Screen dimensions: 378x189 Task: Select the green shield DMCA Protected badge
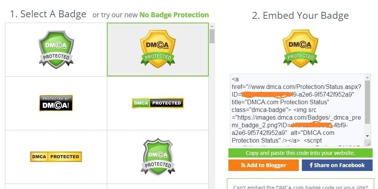[x=56, y=49]
